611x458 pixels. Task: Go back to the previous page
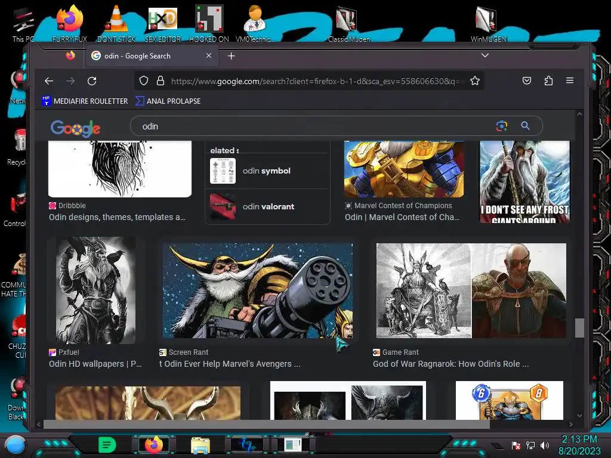click(x=49, y=81)
